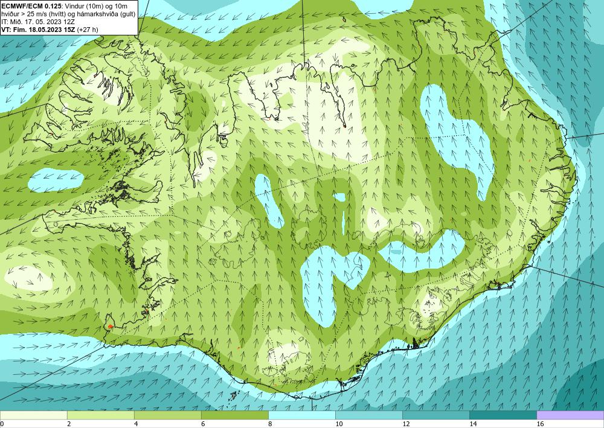604x428 pixels.
Task: Click the 'IT: Mið. 17. 05. 2023 12Z' line
Action: [37, 22]
